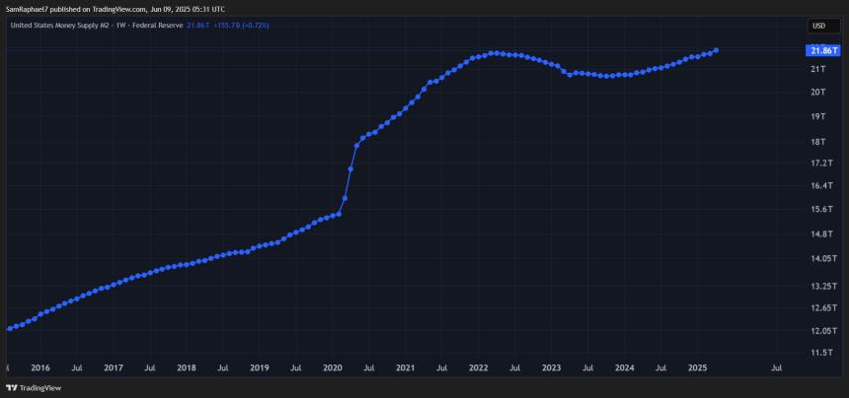849x398 pixels.
Task: Select the 2016 label on time axis
Action: pyautogui.click(x=40, y=368)
